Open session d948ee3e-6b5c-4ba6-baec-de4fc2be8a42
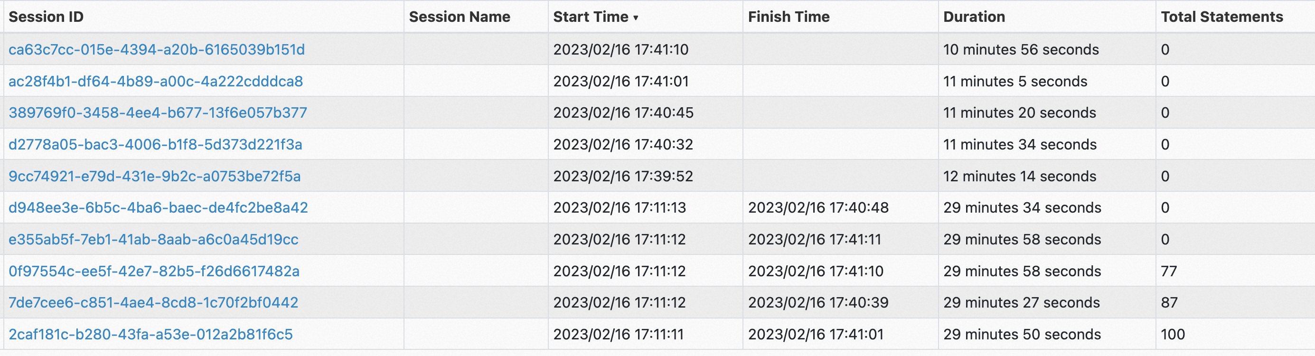Screen dimensions: 1315x356 158,208
